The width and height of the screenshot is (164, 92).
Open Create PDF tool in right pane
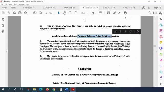[161, 37]
